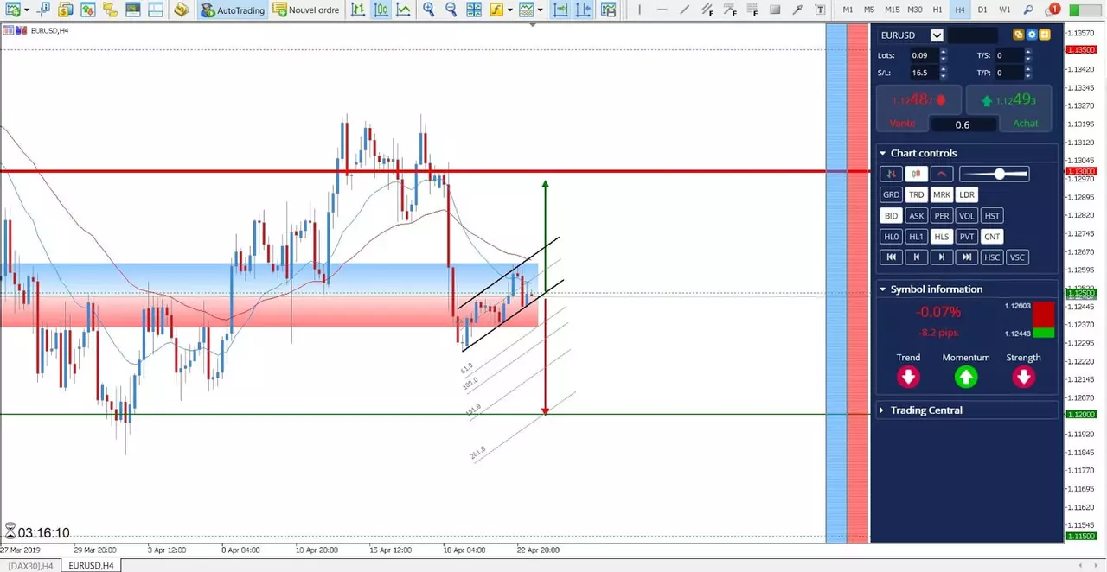
Task: Click the chart scale slider
Action: click(x=995, y=174)
